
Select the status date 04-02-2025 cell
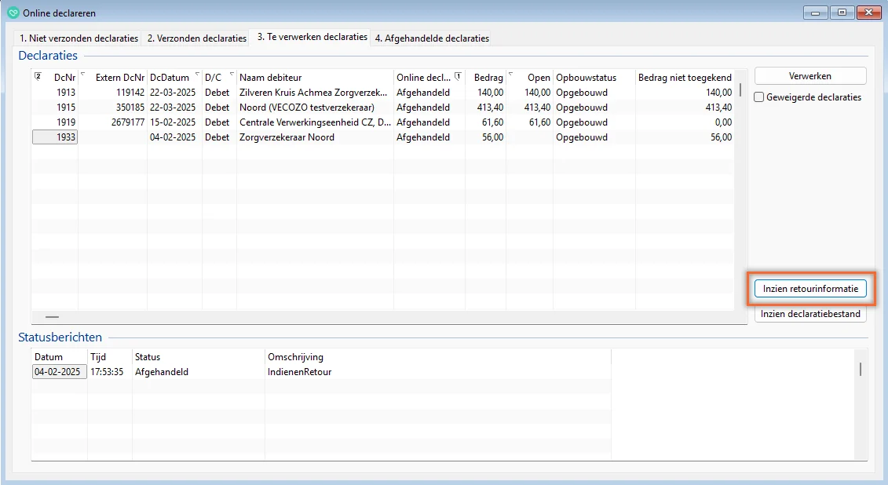[x=58, y=372]
